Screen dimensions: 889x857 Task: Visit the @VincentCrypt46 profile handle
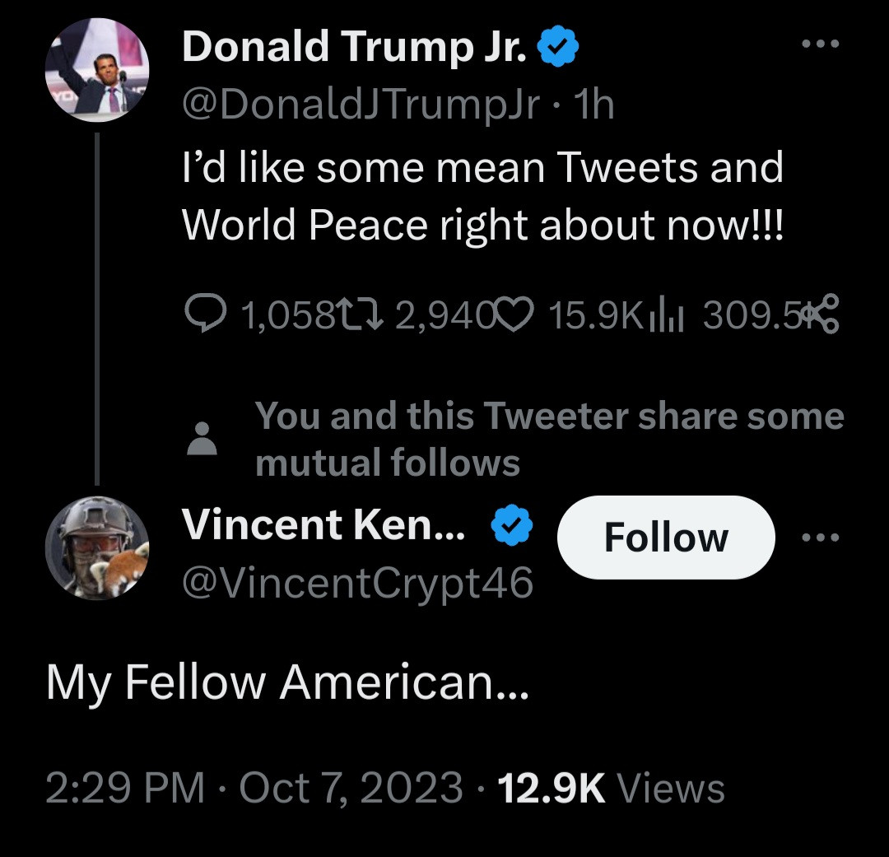click(x=357, y=584)
